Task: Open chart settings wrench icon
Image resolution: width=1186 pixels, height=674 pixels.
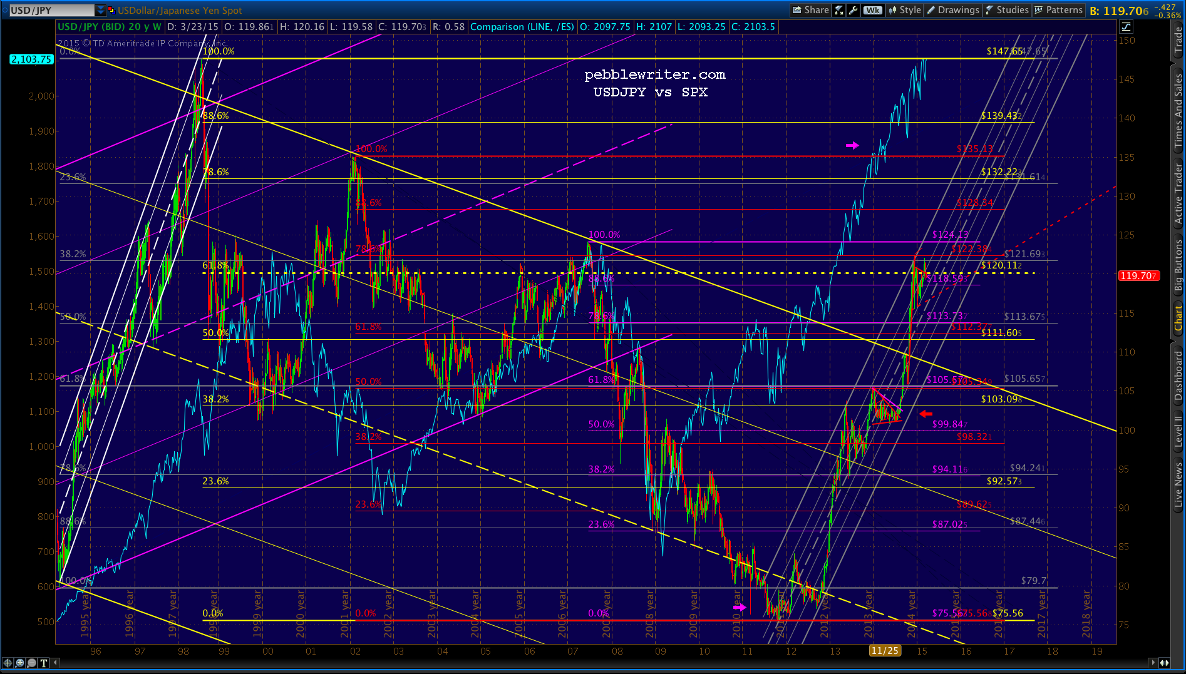Action: tap(853, 10)
